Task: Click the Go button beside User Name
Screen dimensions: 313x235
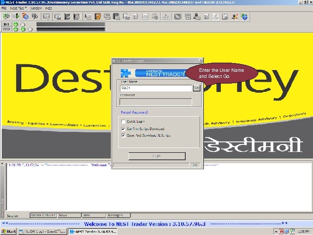Action: click(196, 88)
